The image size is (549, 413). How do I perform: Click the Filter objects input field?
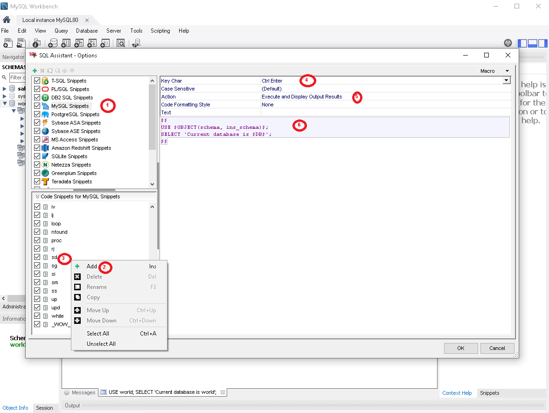pos(18,77)
